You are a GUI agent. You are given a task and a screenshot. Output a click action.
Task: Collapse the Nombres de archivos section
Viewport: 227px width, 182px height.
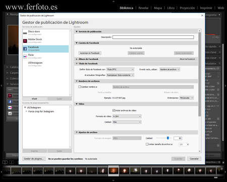tap(77, 81)
